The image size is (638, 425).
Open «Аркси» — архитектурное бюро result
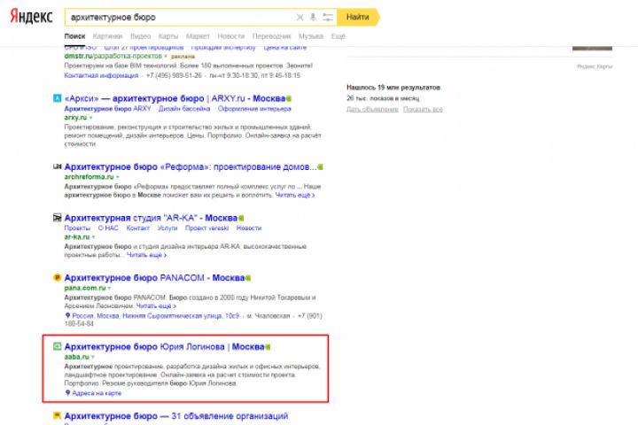(x=175, y=98)
